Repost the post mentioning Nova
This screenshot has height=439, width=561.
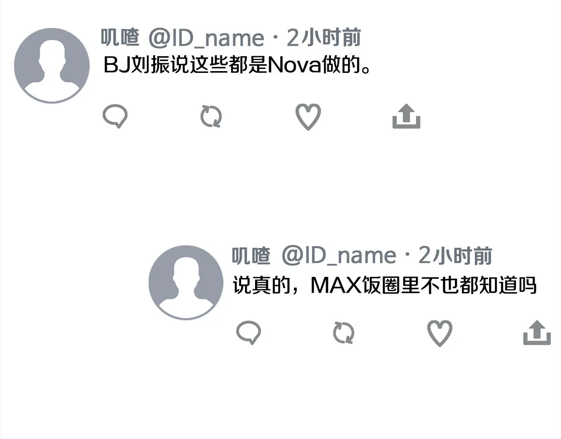pyautogui.click(x=211, y=117)
